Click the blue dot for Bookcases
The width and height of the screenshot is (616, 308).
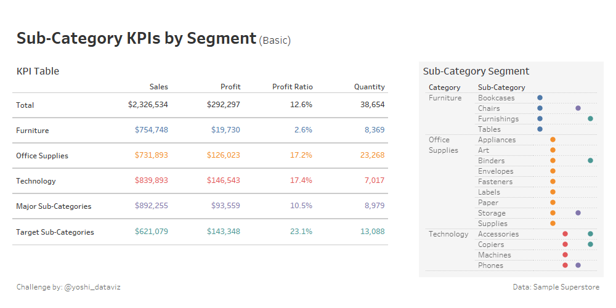[540, 98]
